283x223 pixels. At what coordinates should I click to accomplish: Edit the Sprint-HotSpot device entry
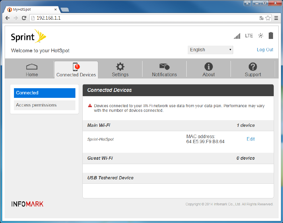[x=250, y=139]
